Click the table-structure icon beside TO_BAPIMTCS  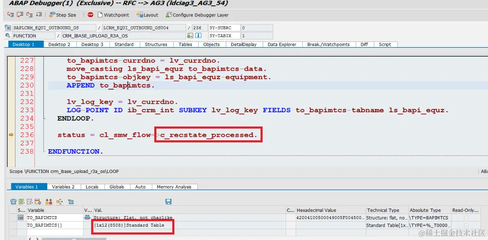tap(20, 217)
